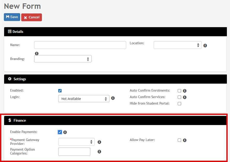
Task: Uncheck the Enabled checkbox
Action: [x=60, y=91]
